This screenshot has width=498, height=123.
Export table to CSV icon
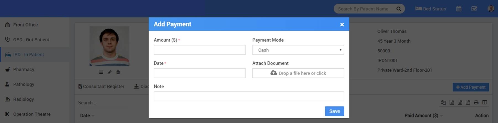coord(460,102)
